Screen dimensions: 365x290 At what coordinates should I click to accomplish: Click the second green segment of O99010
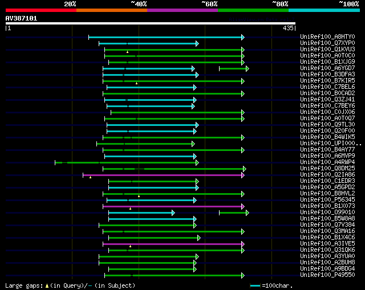(234, 213)
